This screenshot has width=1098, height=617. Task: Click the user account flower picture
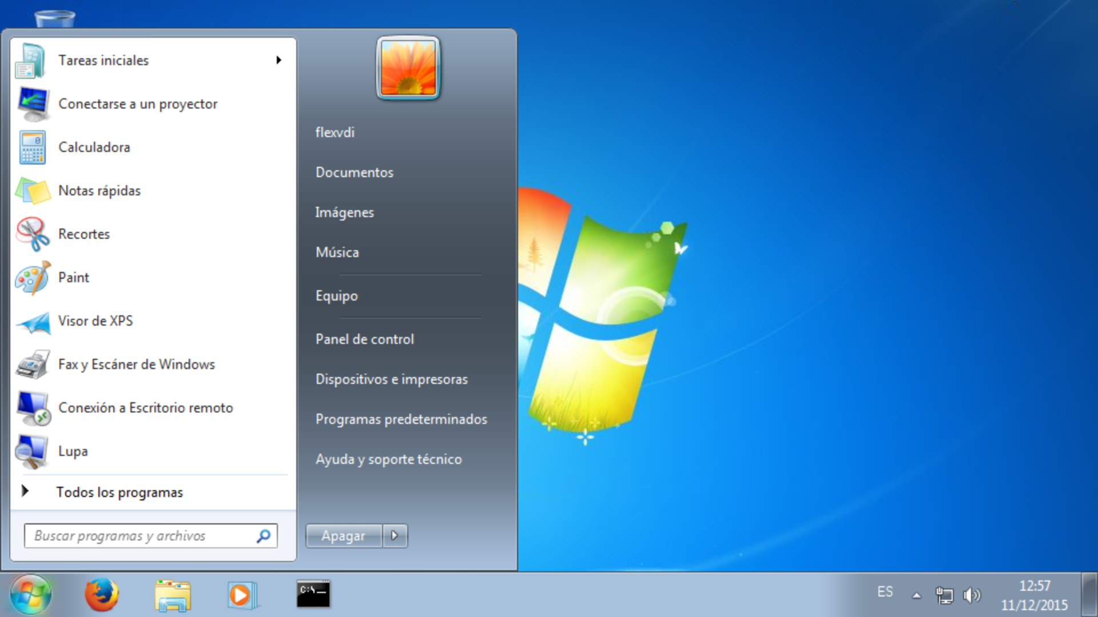[408, 67]
